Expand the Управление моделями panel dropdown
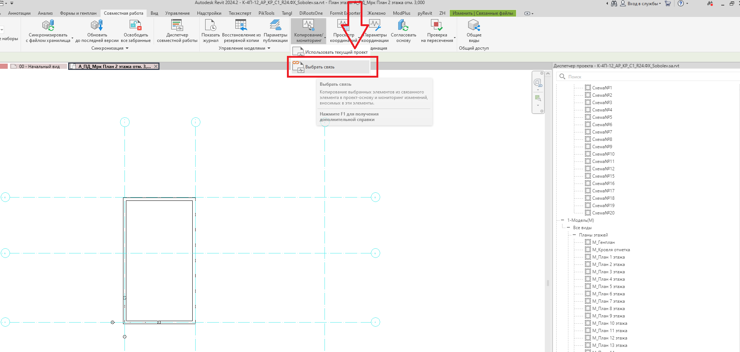The image size is (740, 352). click(269, 48)
